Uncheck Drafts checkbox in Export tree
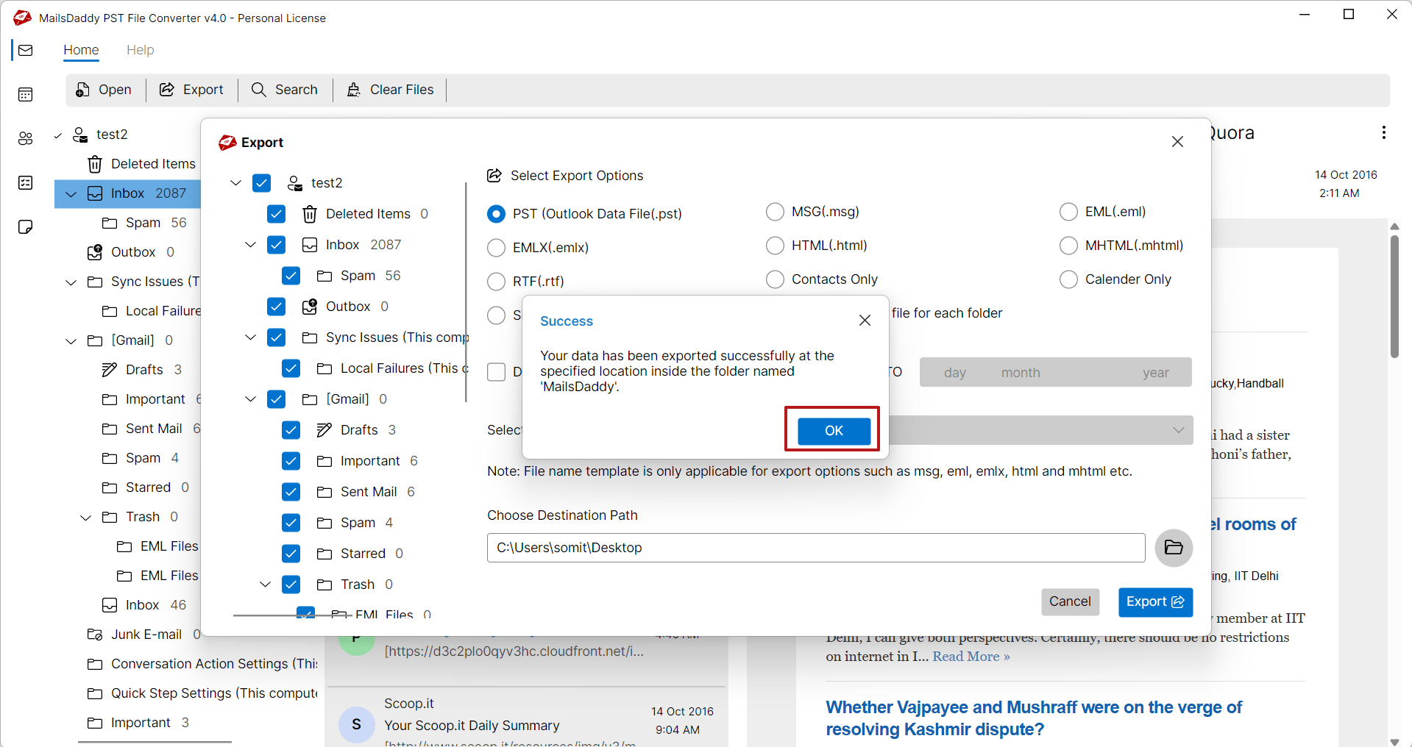Image resolution: width=1412 pixels, height=747 pixels. (x=291, y=430)
